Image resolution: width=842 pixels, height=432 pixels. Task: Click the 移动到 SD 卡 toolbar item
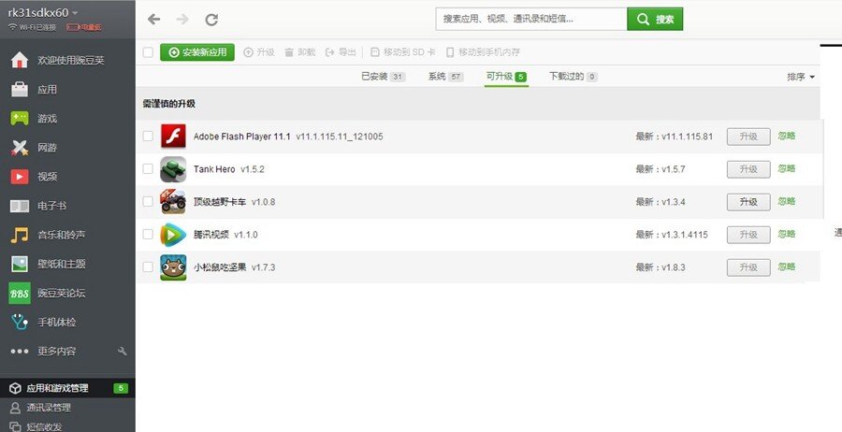(402, 52)
